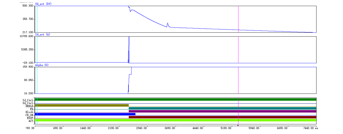This screenshot has width=343, height=134.
Task: Select the DEBLK signal label
Action: 29,106
